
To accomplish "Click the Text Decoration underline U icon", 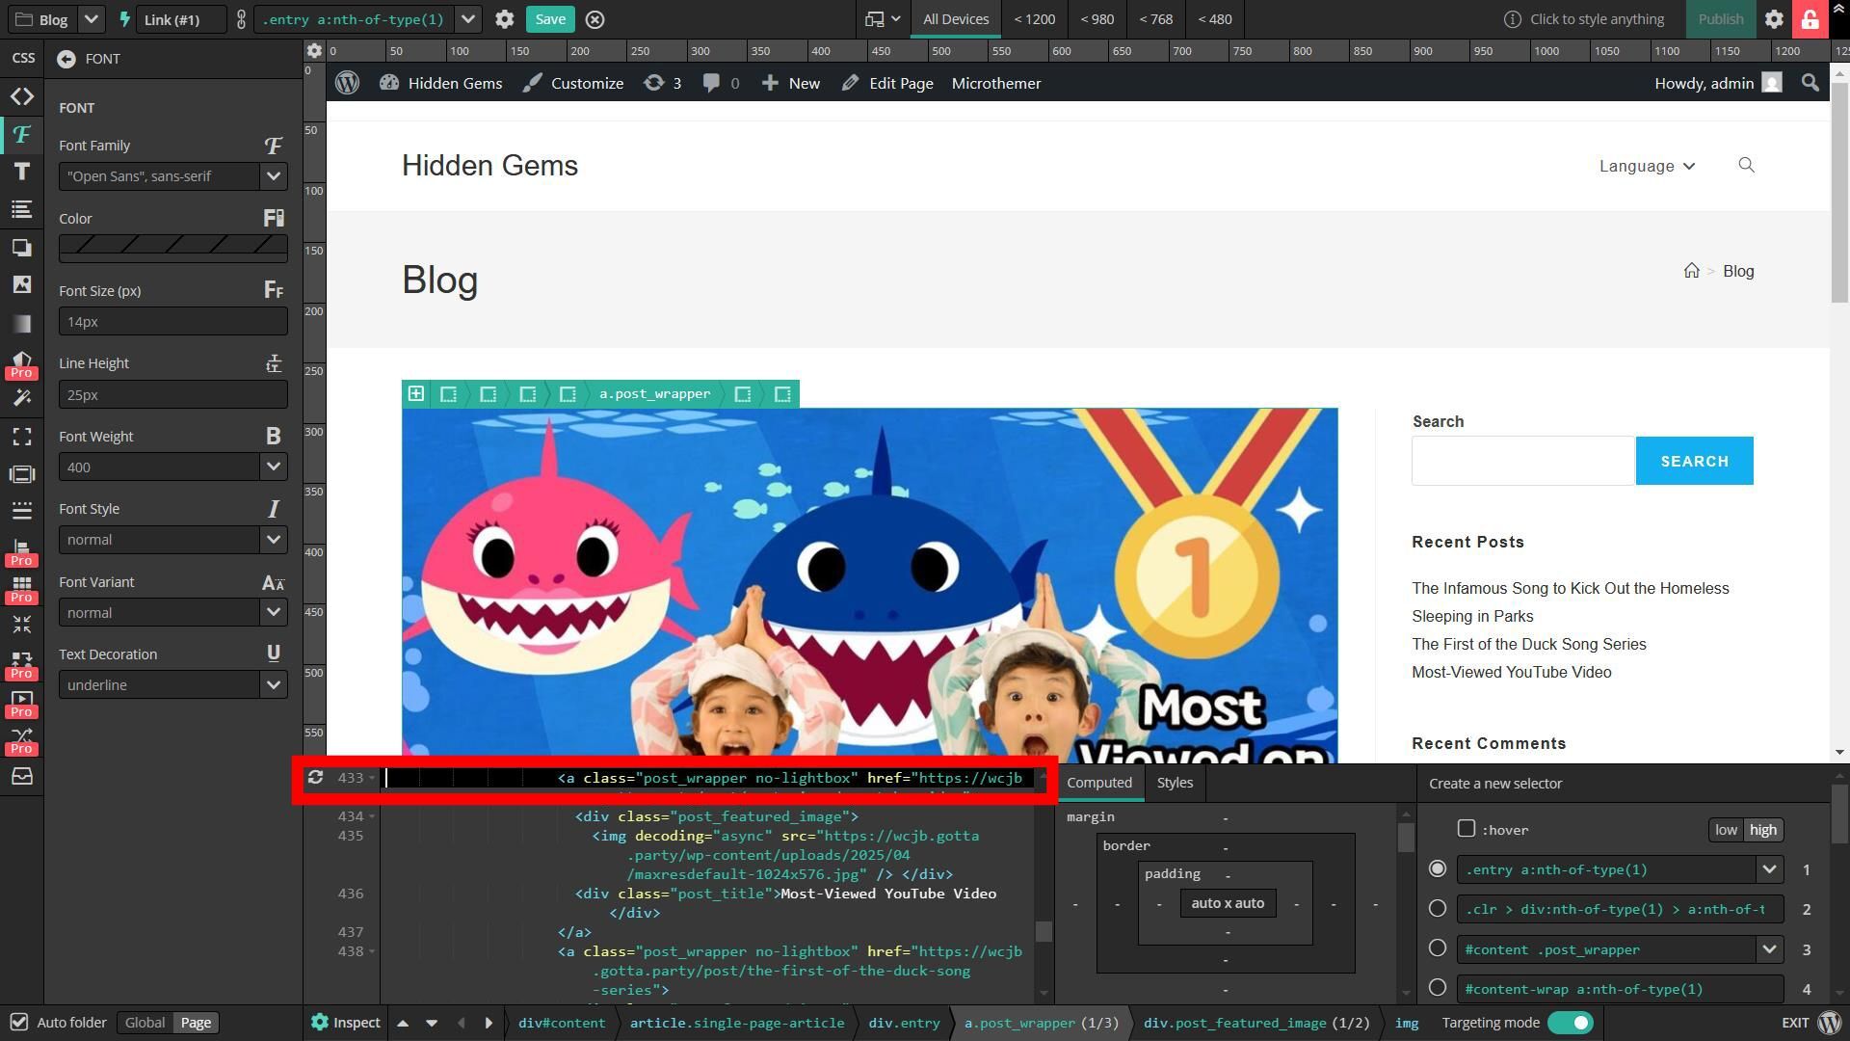I will point(274,654).
